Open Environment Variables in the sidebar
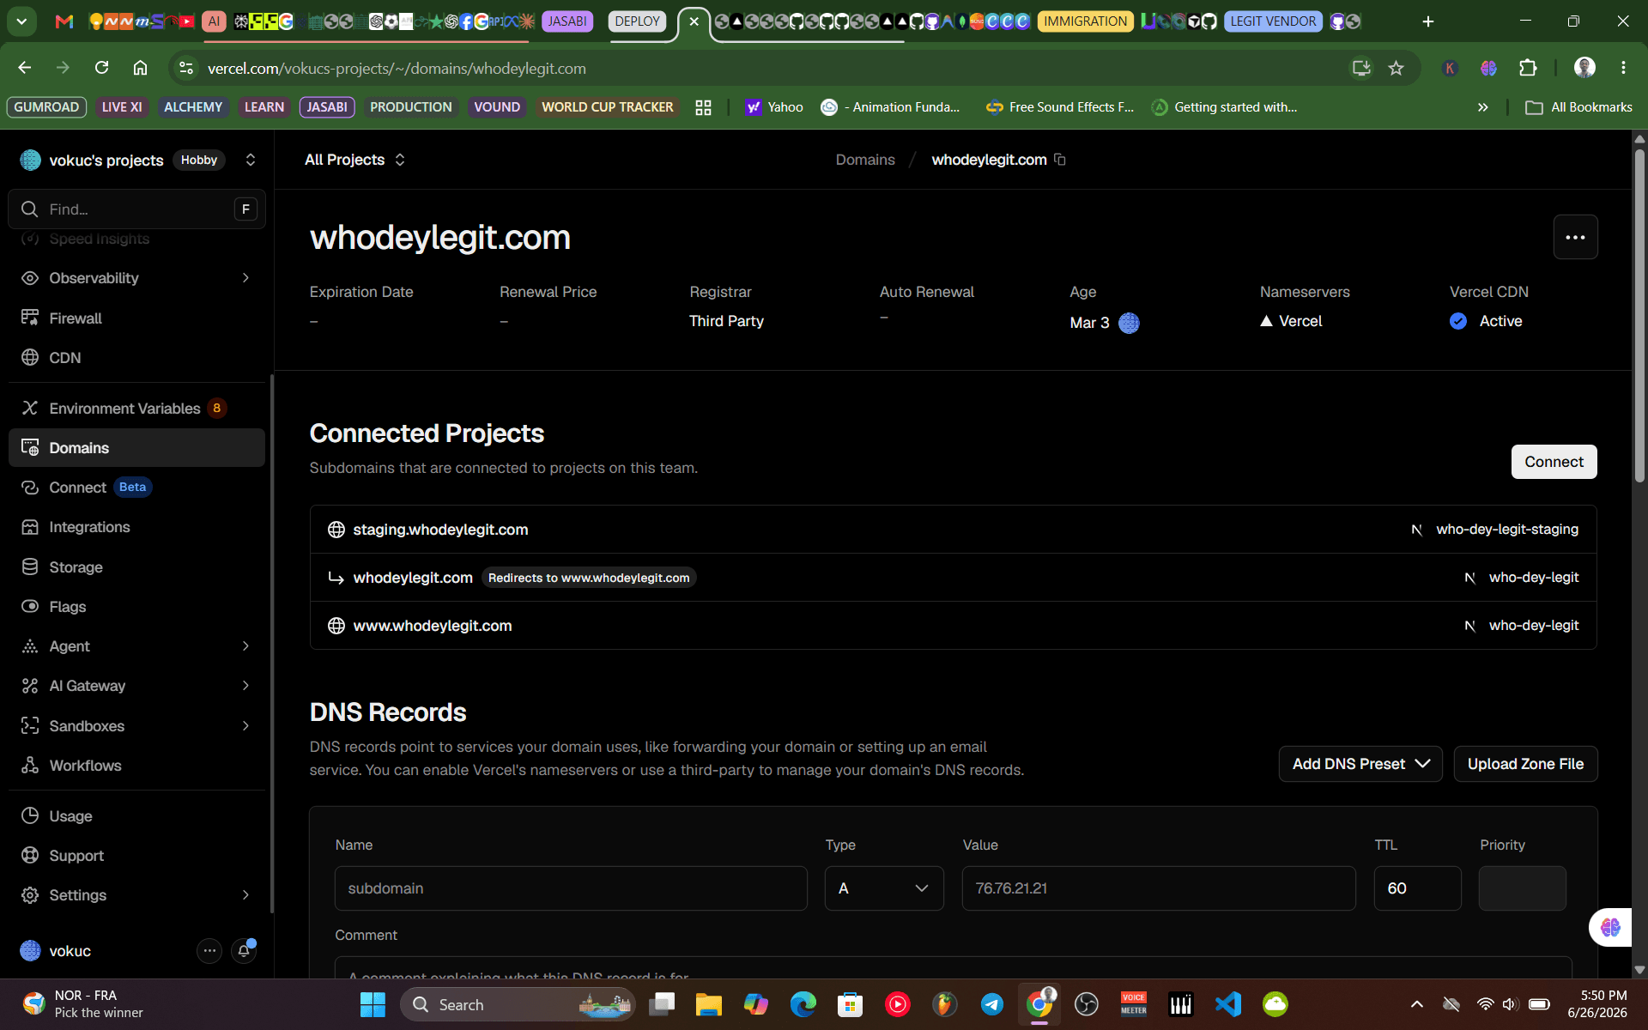 pos(137,409)
